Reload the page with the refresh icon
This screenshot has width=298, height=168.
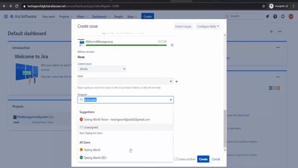(17, 6)
